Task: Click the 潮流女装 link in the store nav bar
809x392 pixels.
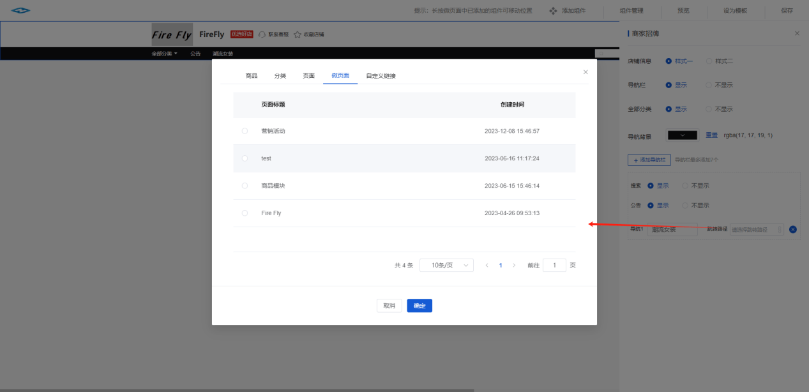Action: click(x=223, y=54)
